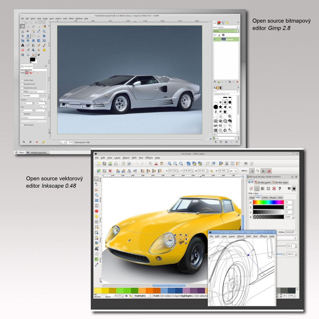The width and height of the screenshot is (319, 319).
Task: Open Path menu in the Inkscape outline window
Action: click(248, 236)
